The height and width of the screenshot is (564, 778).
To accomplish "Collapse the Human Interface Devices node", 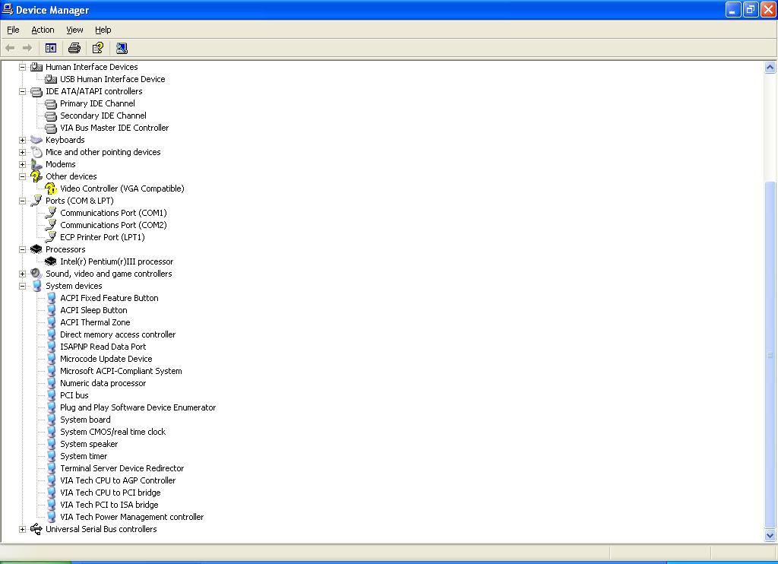I will (x=22, y=67).
